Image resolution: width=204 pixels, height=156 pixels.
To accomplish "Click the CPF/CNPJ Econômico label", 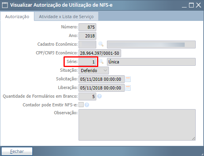I will (x=57, y=53).
